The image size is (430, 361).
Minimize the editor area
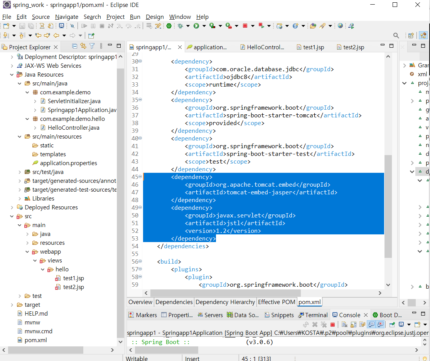click(x=383, y=45)
